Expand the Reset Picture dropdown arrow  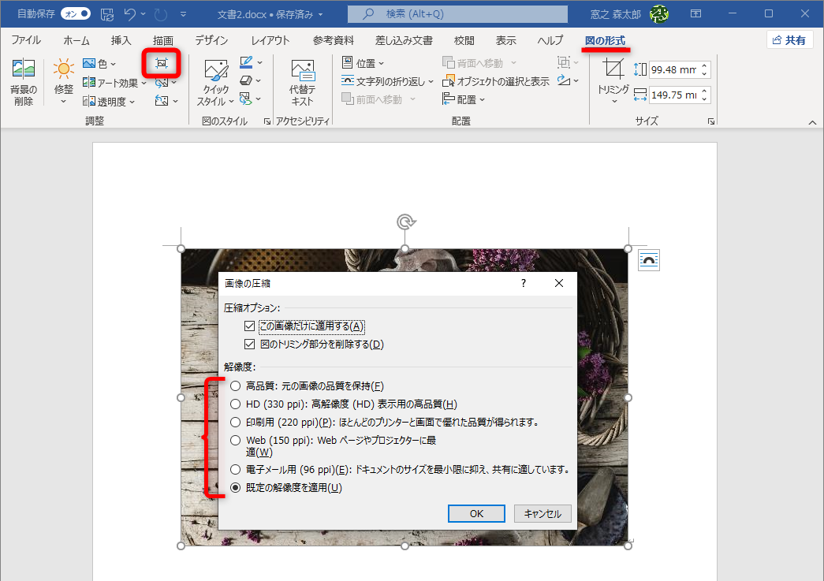(176, 101)
